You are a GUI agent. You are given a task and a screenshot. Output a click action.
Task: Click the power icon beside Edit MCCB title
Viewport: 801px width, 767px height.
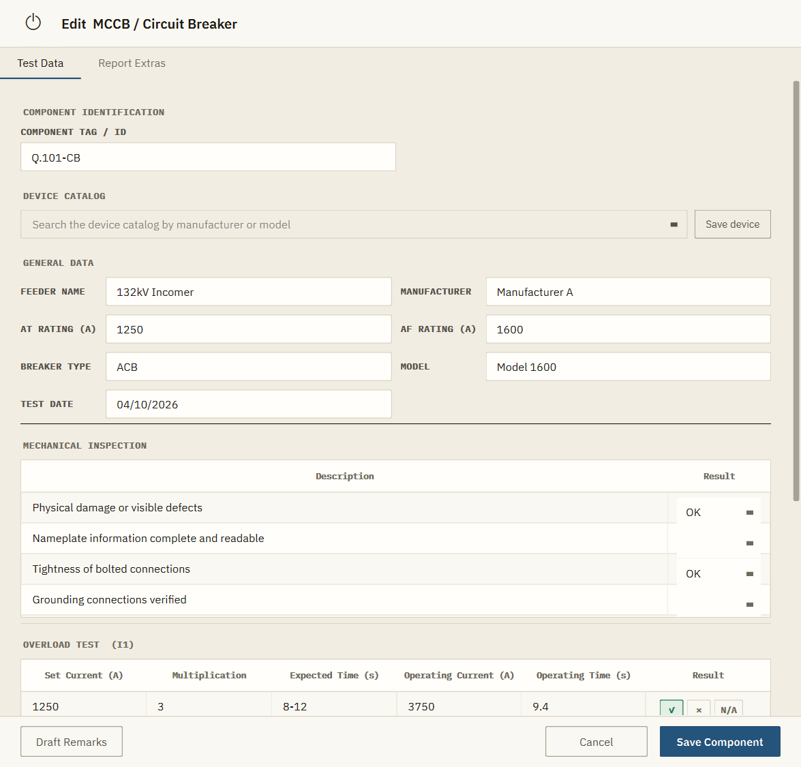[x=33, y=22]
